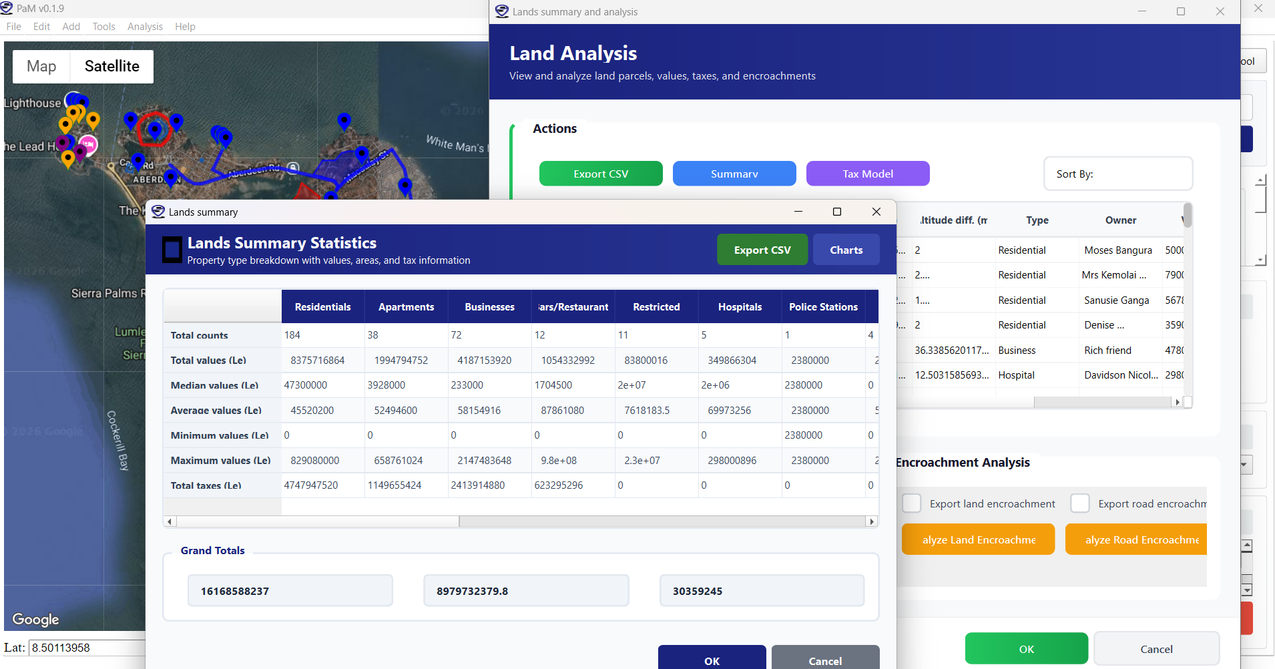
Task: Export CSV from Lands Summary Statistics
Action: pos(762,250)
